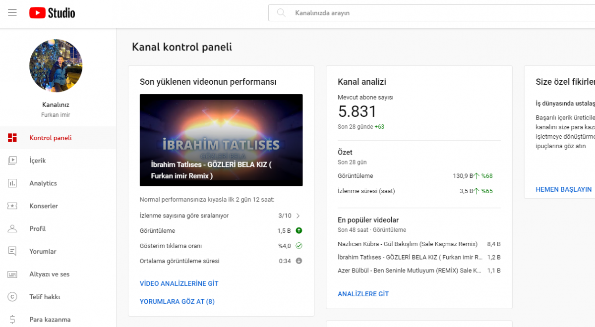Open Altyazı ve ses menu item
595x327 pixels.
tap(58, 274)
